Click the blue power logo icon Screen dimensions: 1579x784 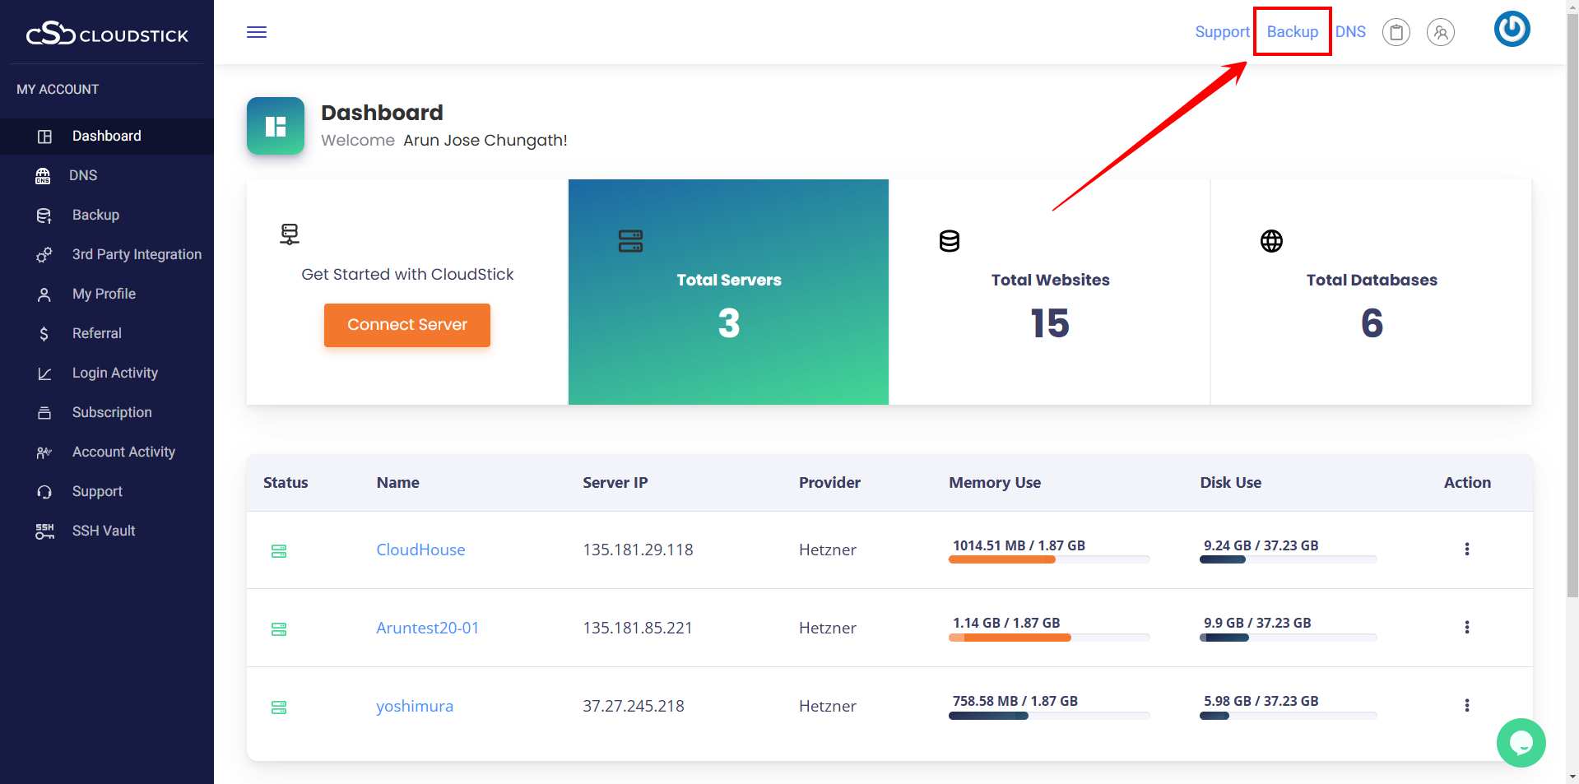[x=1512, y=30]
